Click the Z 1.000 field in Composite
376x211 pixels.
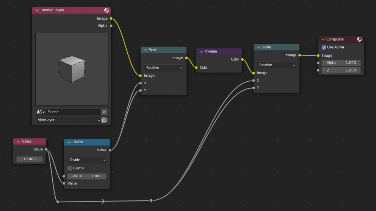341,70
